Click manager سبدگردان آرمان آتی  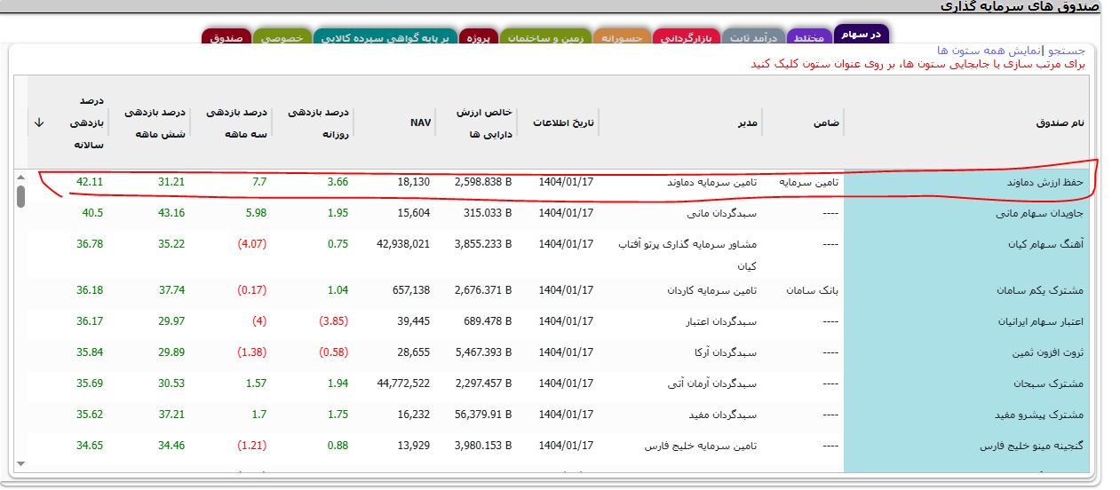(x=712, y=383)
